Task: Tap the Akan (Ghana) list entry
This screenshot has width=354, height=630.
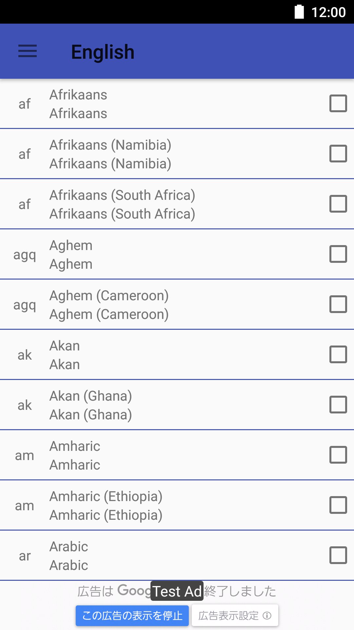Action: [164, 405]
